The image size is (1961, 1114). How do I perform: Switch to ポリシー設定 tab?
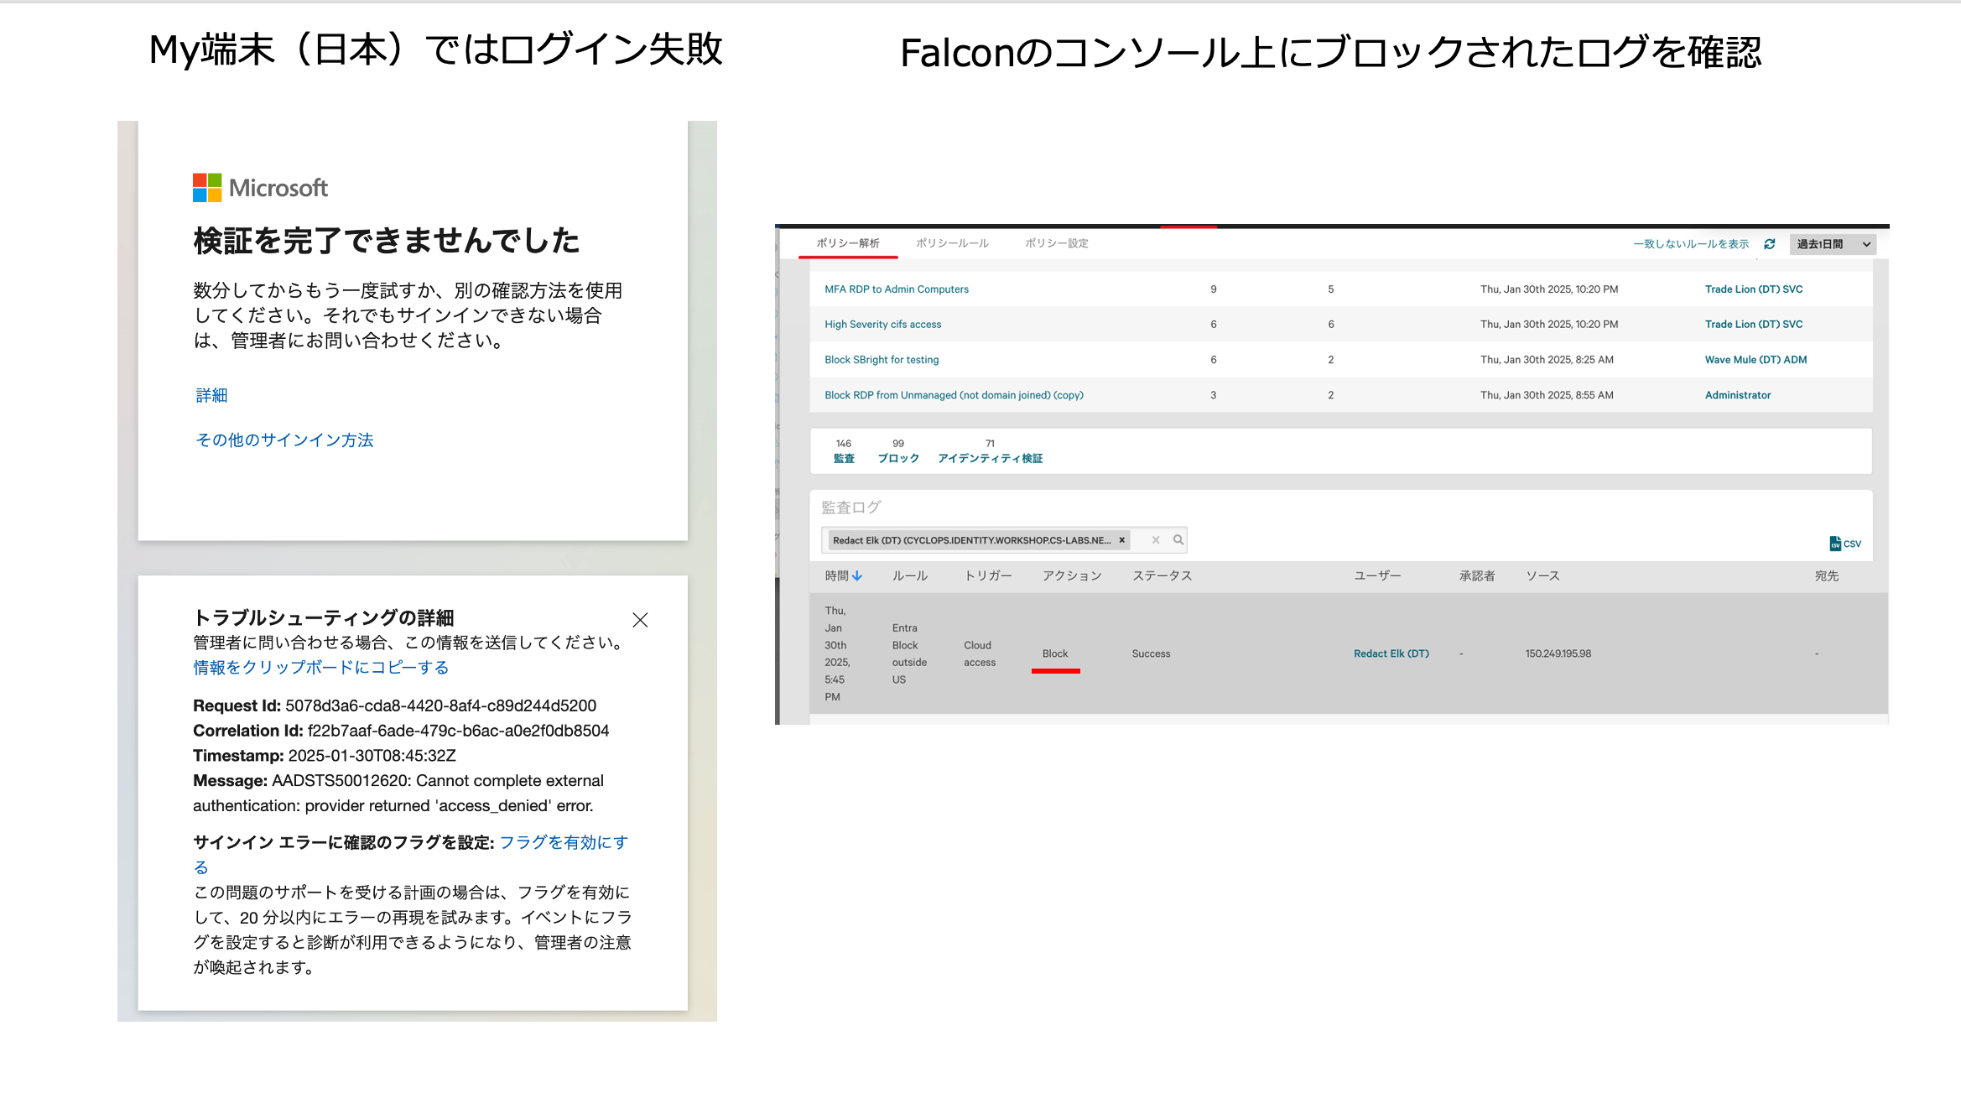point(1057,243)
